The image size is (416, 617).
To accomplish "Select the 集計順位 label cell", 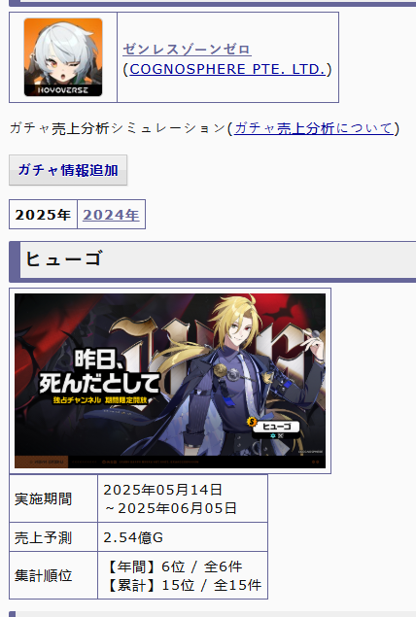I will (x=53, y=575).
